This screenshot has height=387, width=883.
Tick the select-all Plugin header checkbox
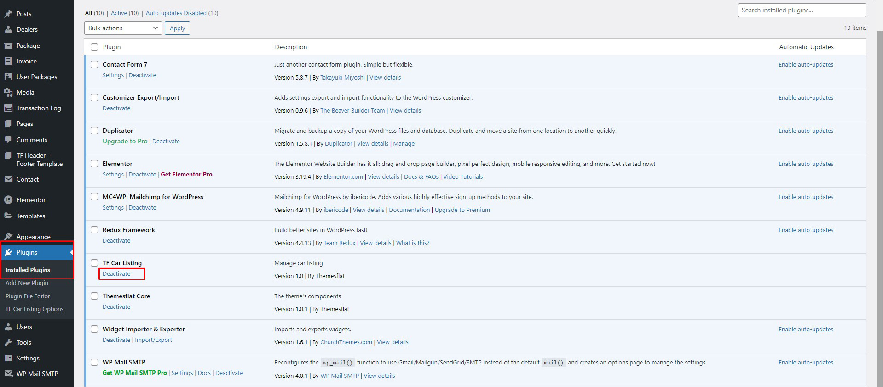point(94,47)
